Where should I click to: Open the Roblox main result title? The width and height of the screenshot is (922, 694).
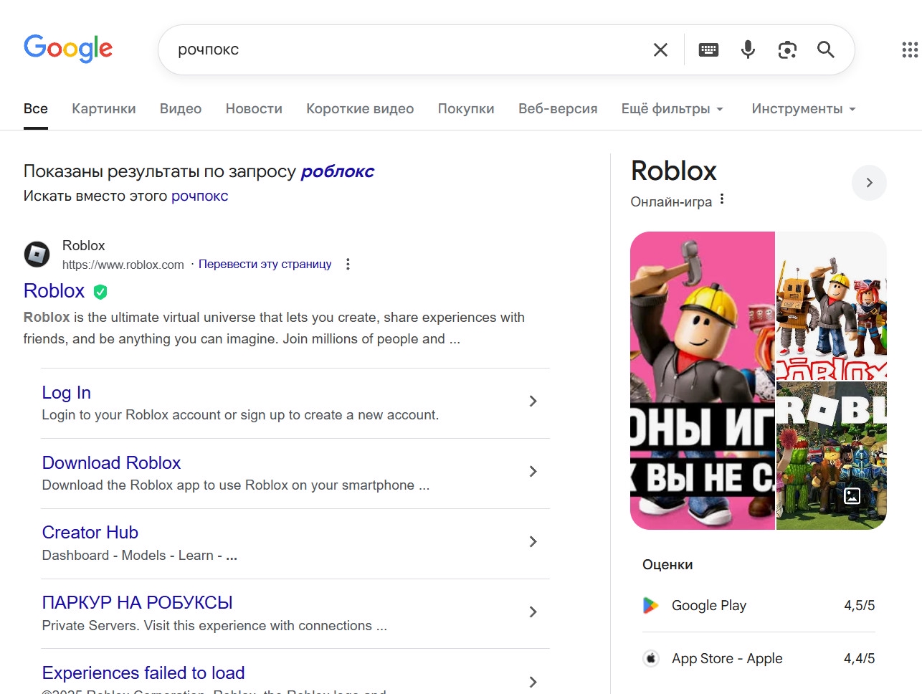click(x=54, y=291)
